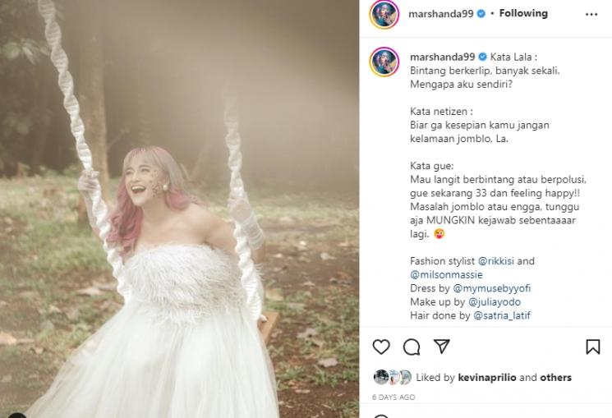Like the post with heart icon
Viewport: 612px width, 418px height.
click(x=381, y=347)
